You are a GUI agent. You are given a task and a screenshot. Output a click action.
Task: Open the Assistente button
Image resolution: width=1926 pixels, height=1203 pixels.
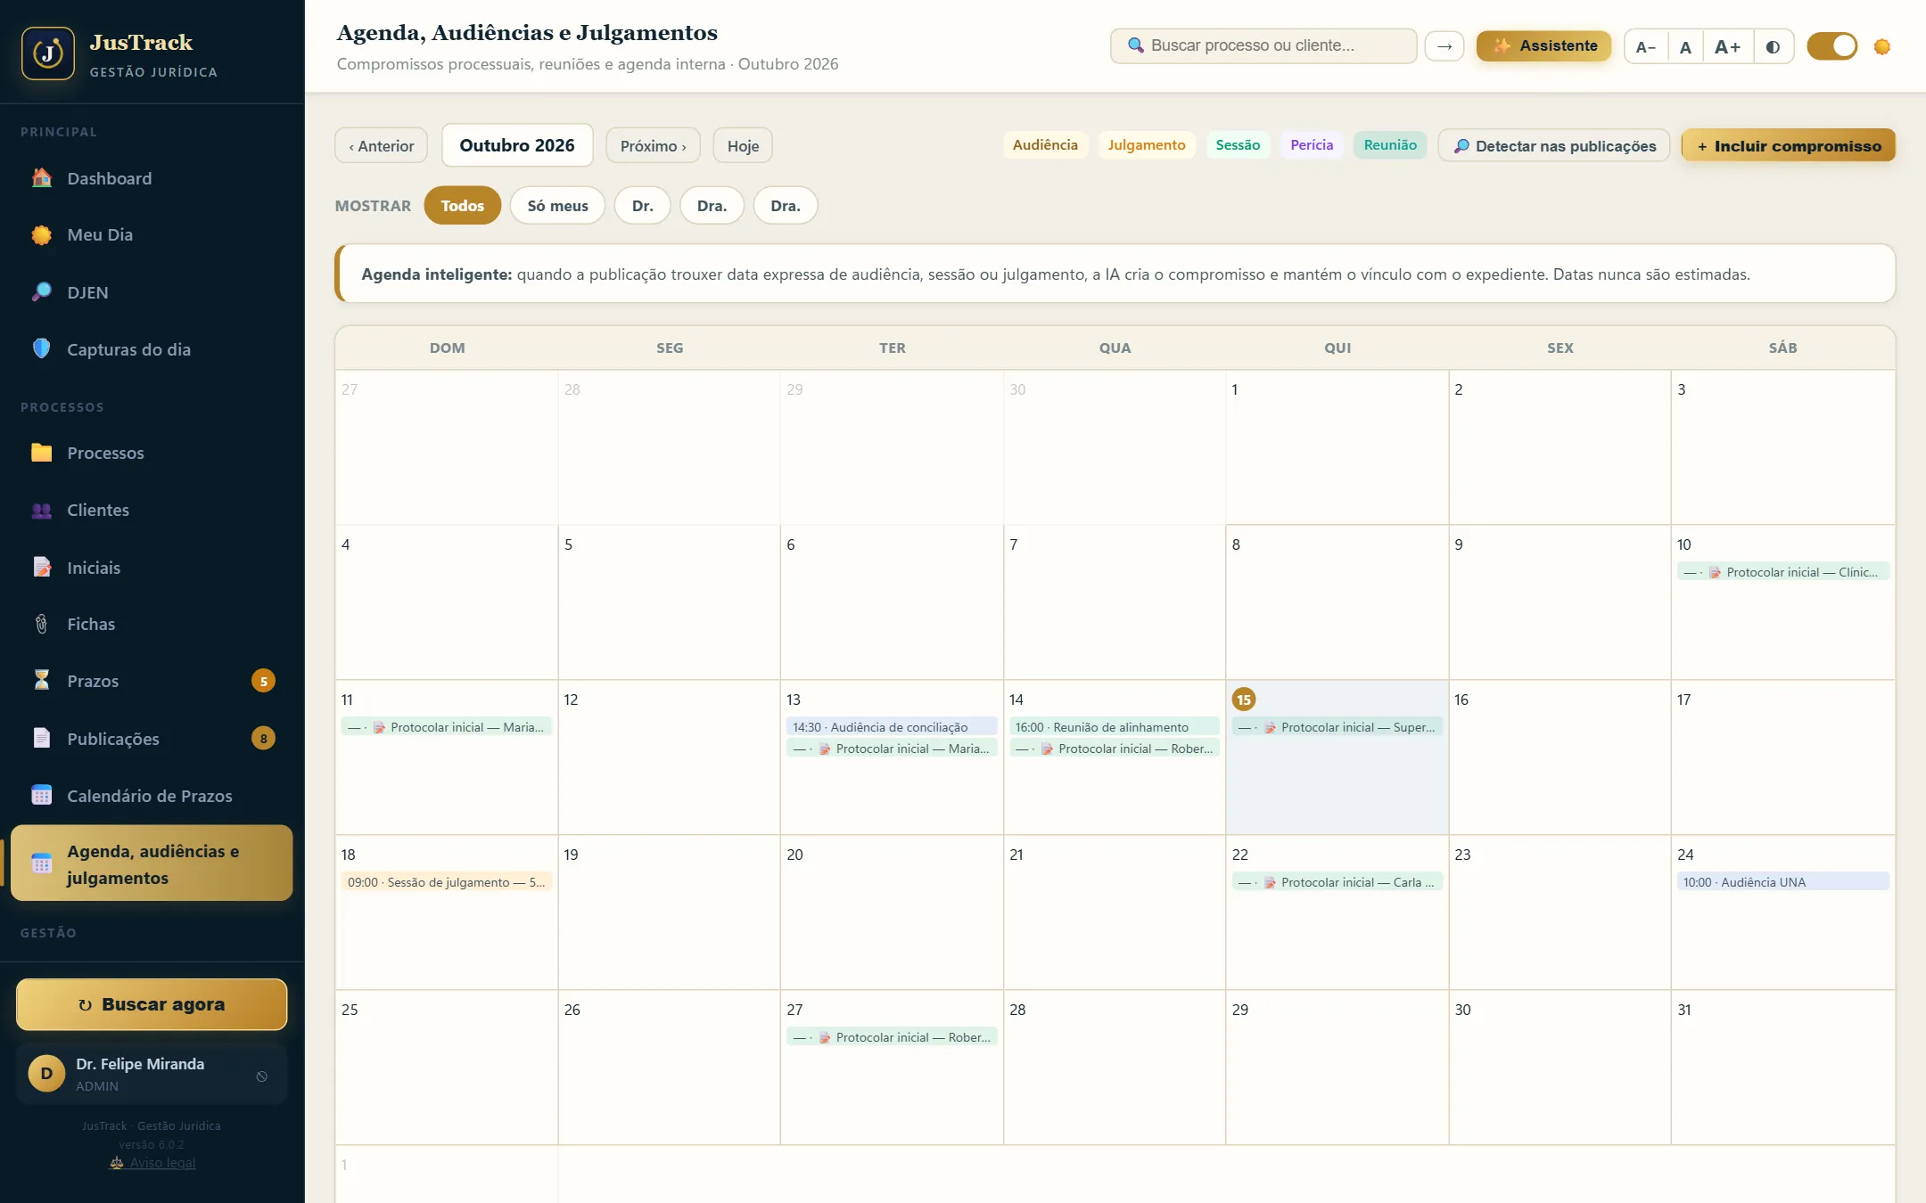[1543, 46]
